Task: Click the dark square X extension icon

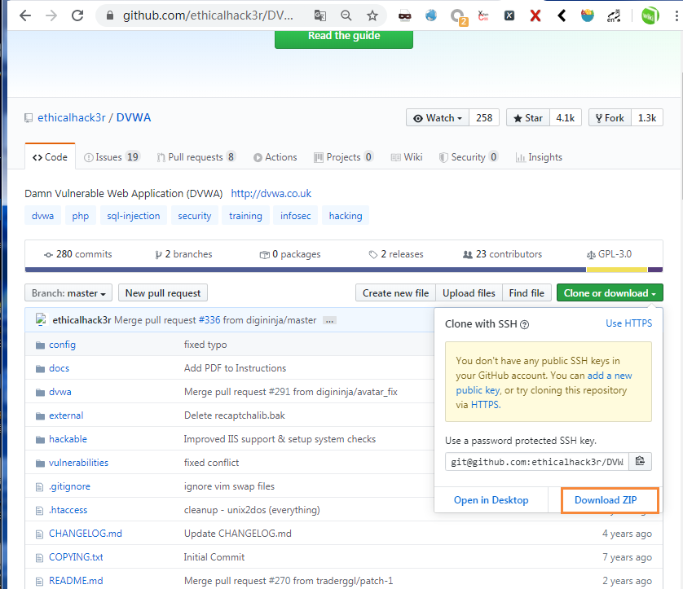Action: click(x=509, y=16)
